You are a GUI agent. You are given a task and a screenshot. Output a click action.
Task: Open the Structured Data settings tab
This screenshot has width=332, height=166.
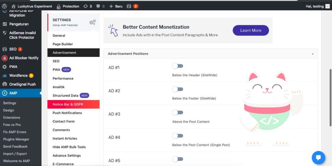tap(74, 96)
